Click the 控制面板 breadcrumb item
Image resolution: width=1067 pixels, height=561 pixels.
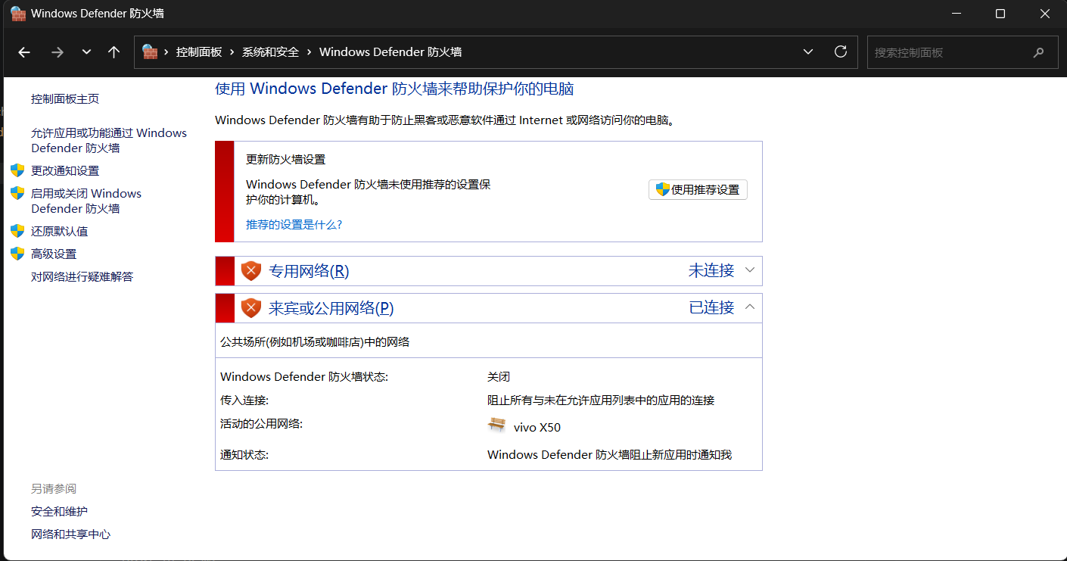199,52
